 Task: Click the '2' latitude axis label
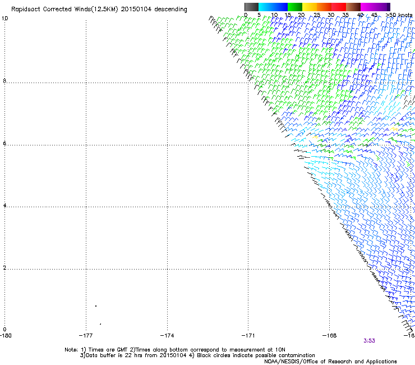coord(4,267)
